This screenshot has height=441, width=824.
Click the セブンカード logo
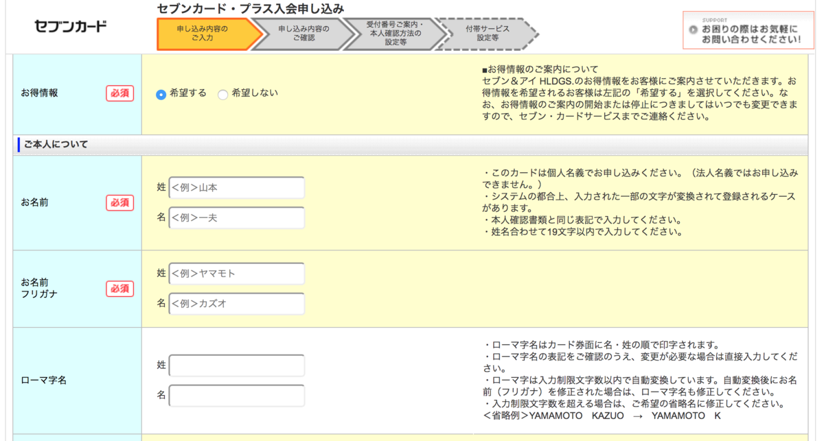point(71,27)
